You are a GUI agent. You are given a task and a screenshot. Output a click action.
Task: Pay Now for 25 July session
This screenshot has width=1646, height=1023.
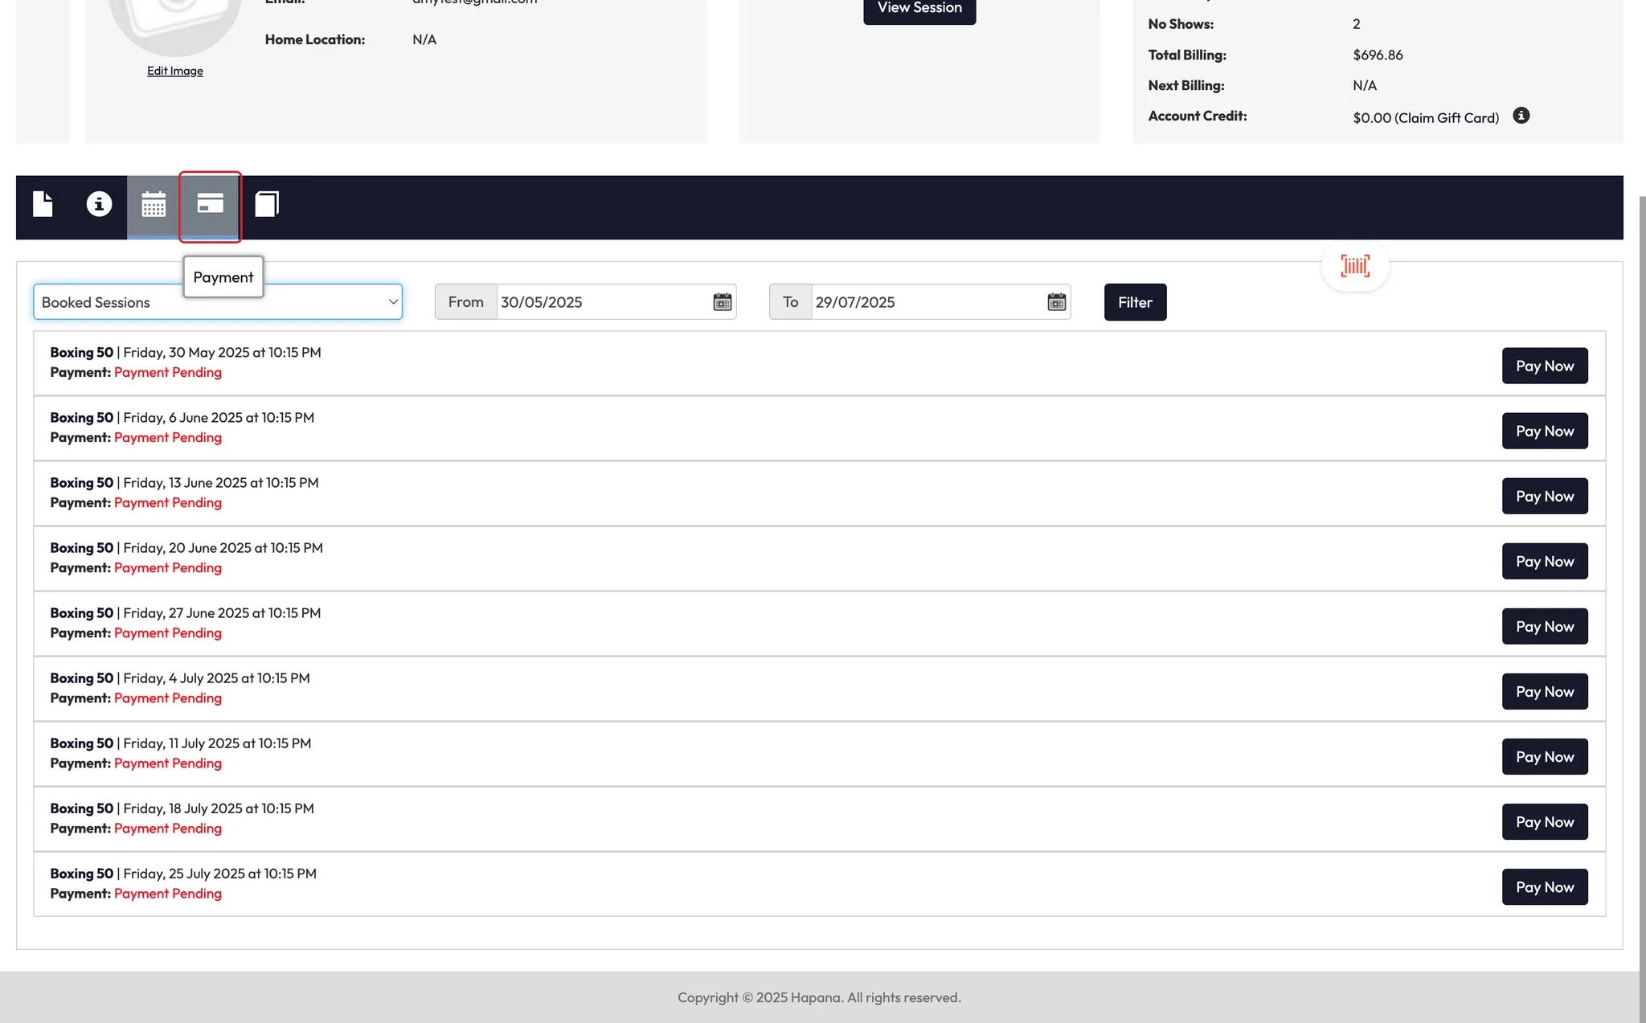(1544, 887)
